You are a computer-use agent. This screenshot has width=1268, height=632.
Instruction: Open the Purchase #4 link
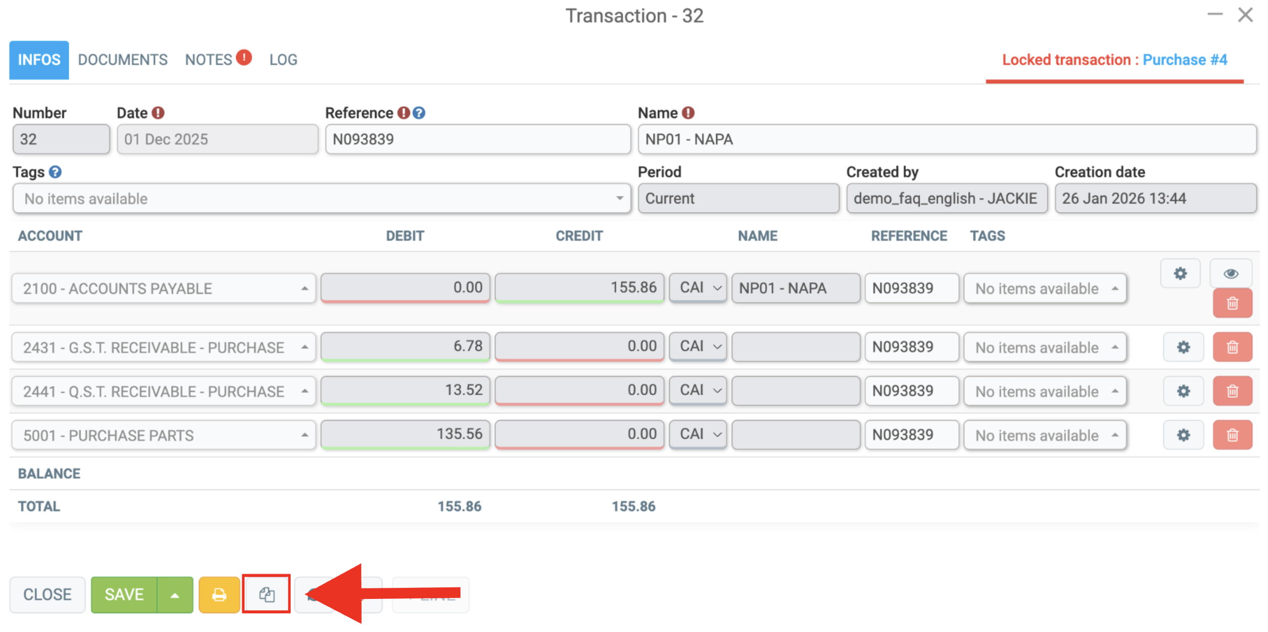pos(1185,59)
